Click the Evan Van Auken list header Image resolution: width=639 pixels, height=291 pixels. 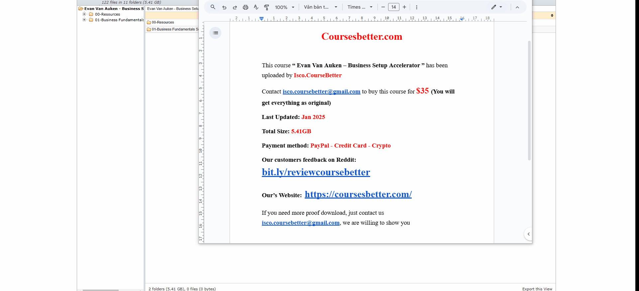[x=172, y=9]
